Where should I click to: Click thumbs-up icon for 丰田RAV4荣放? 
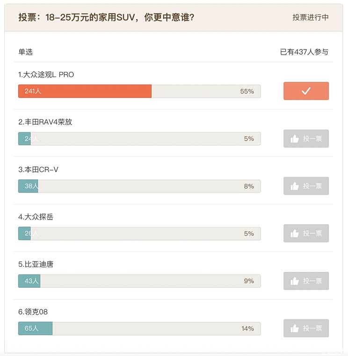point(295,139)
